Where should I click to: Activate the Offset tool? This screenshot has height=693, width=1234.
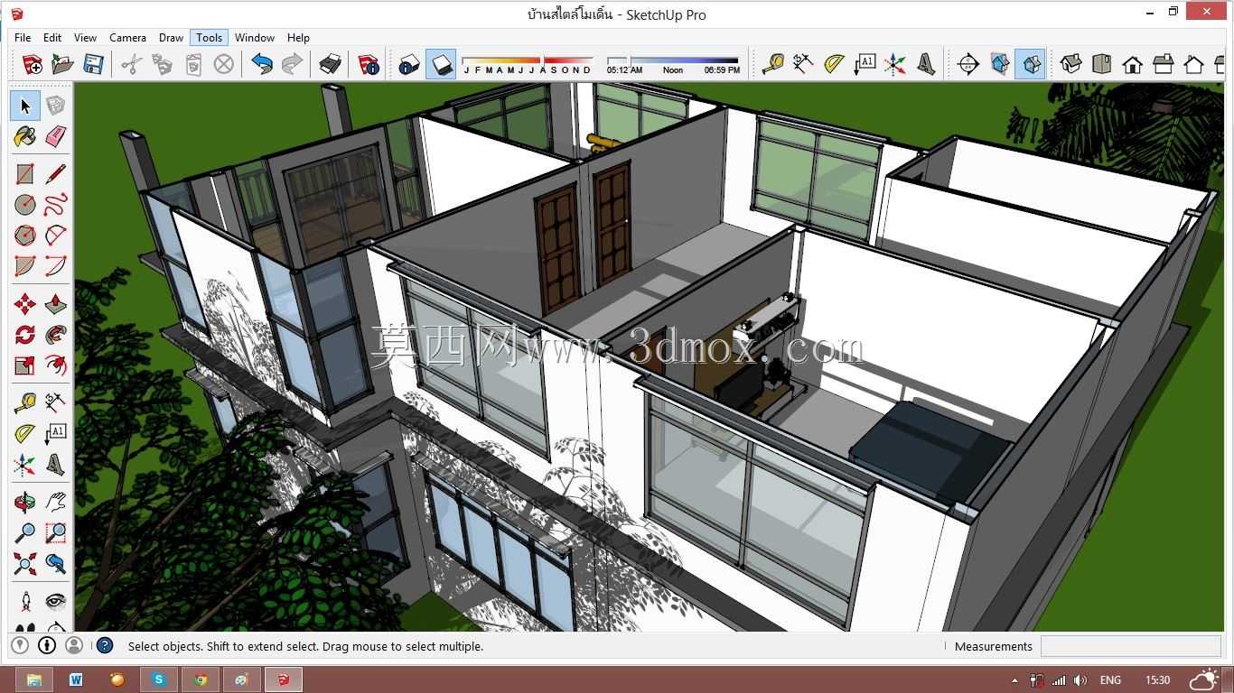point(56,365)
